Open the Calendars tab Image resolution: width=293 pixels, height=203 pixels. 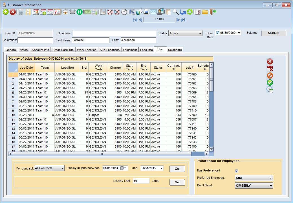(175, 50)
